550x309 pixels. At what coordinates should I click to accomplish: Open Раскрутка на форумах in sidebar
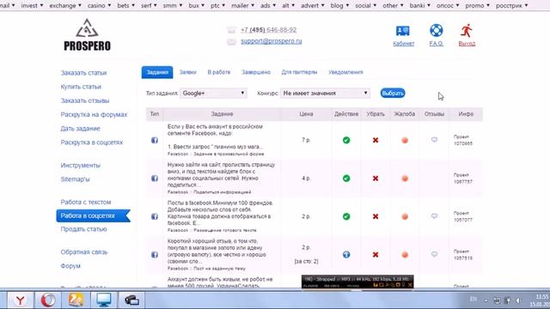(94, 114)
